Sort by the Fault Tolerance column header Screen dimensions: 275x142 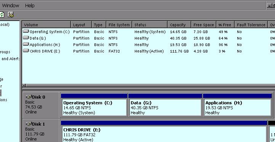pos(251,25)
